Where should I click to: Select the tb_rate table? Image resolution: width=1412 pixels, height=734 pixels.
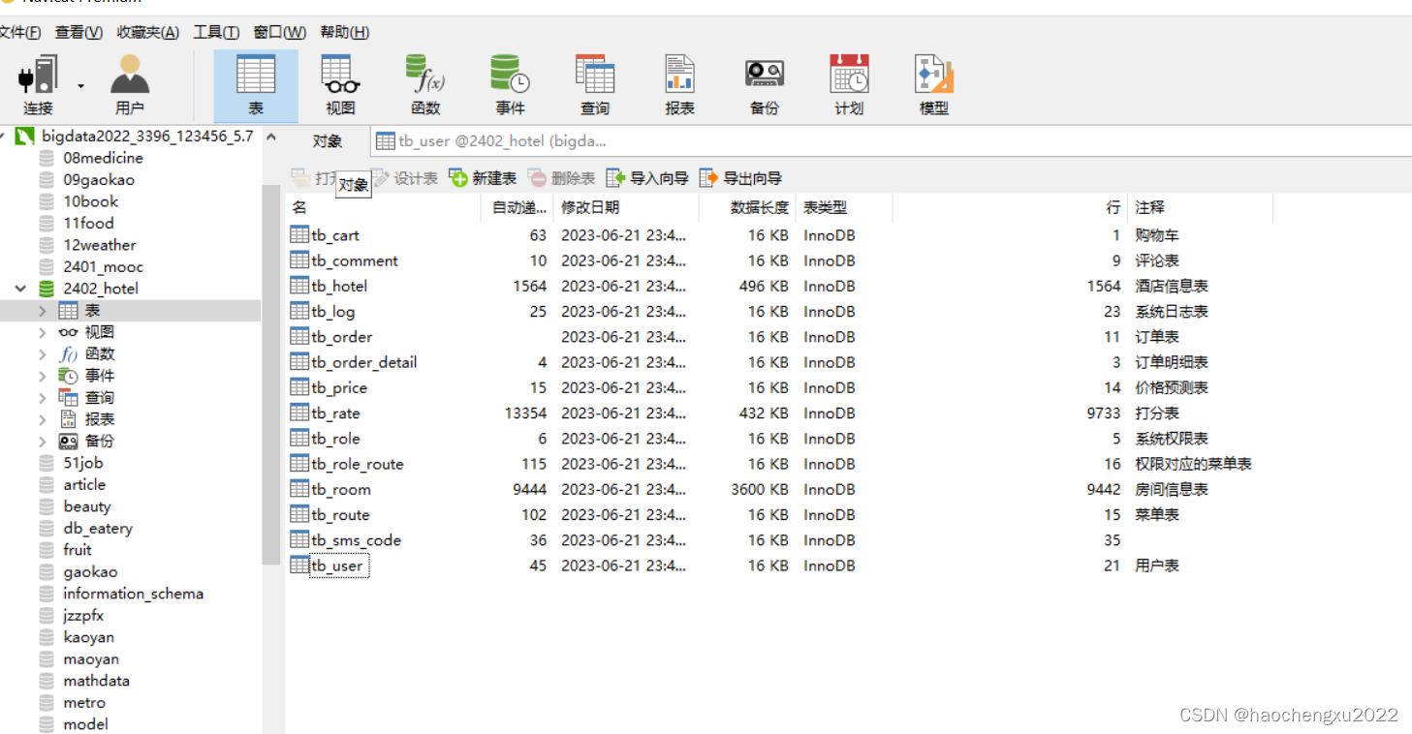[x=335, y=413]
